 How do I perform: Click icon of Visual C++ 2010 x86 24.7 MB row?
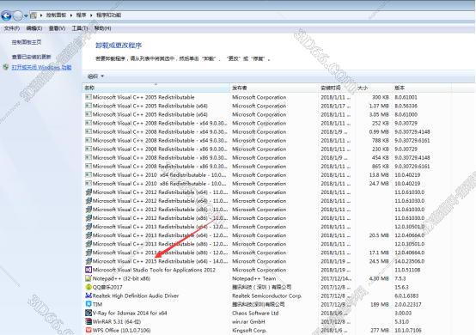88,184
